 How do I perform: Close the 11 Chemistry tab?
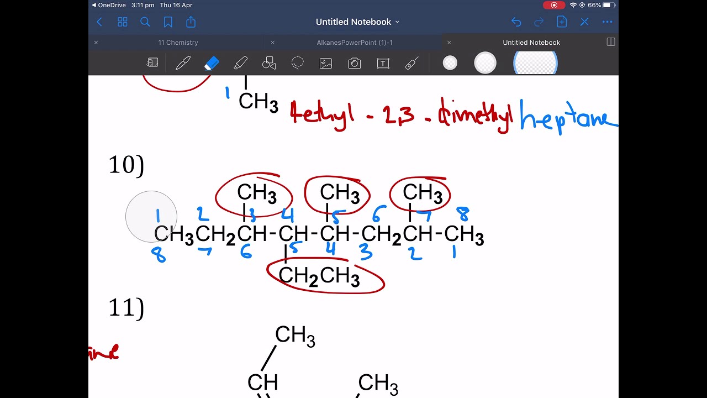pyautogui.click(x=96, y=43)
